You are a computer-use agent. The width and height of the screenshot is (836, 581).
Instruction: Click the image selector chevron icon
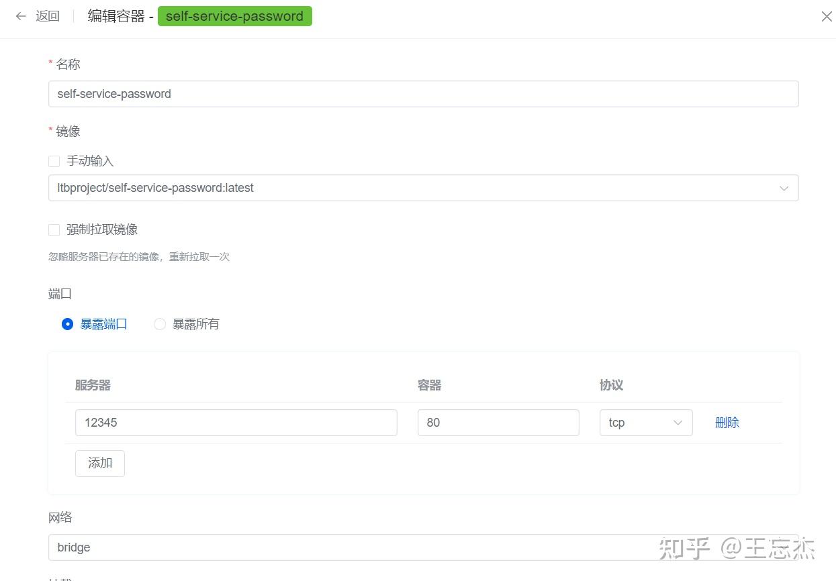(784, 188)
